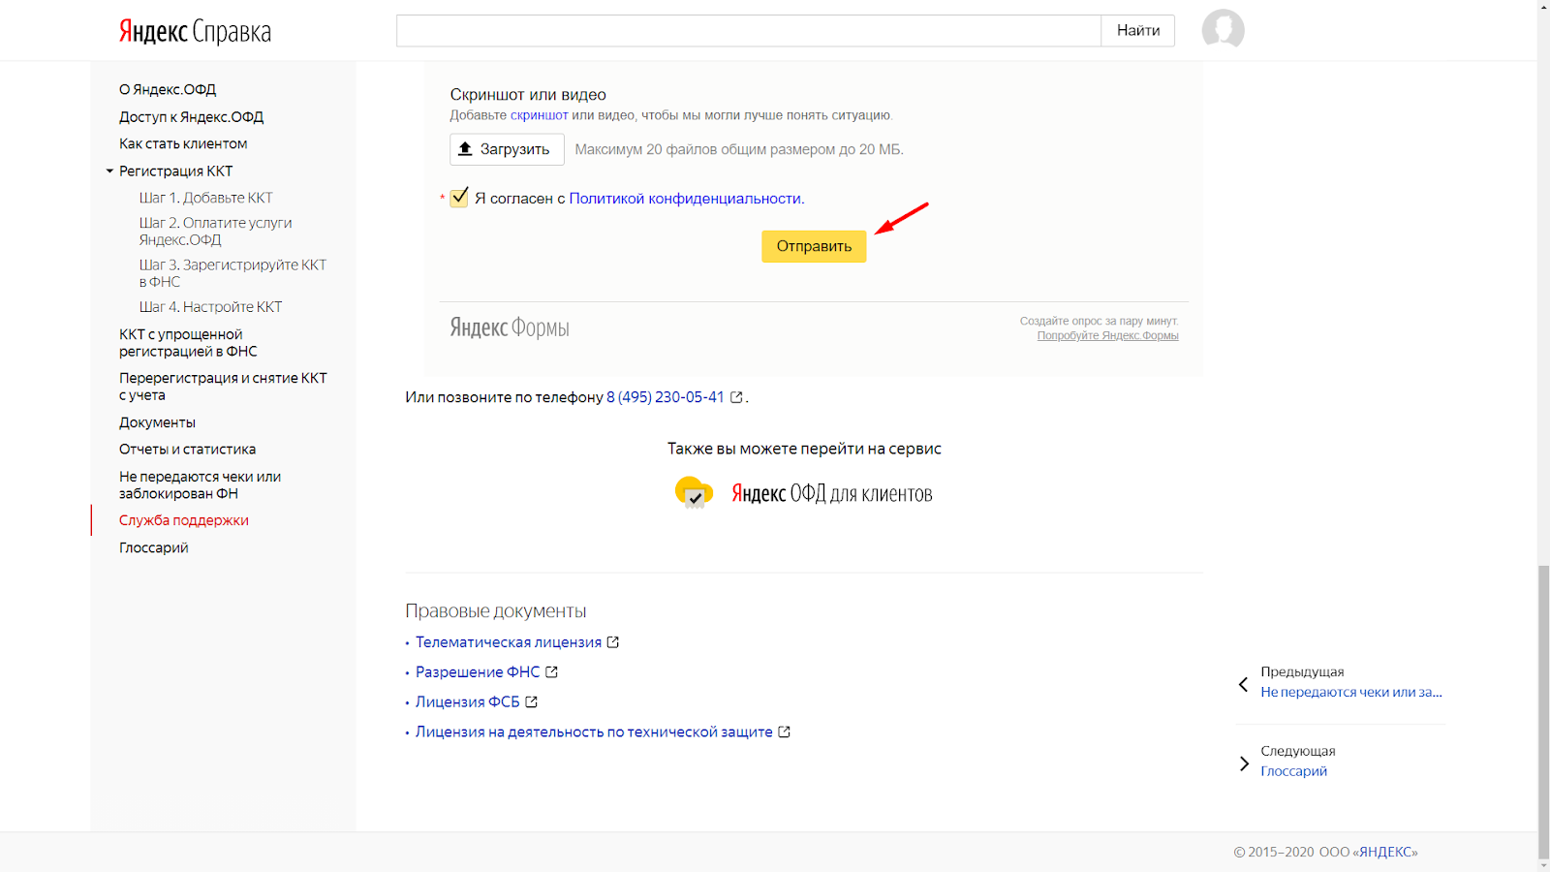This screenshot has width=1550, height=872.
Task: Open Перерегистрация и снятие ККТ с учета
Action: (x=223, y=387)
